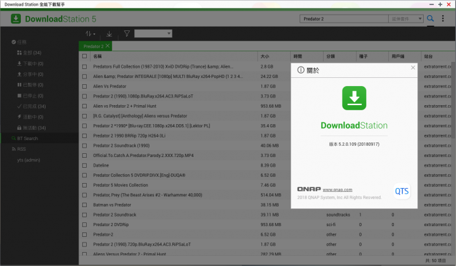This screenshot has height=266, width=456.
Task: Click Official.To.Catch.A.Predator.Parody row name
Action: click(x=143, y=155)
